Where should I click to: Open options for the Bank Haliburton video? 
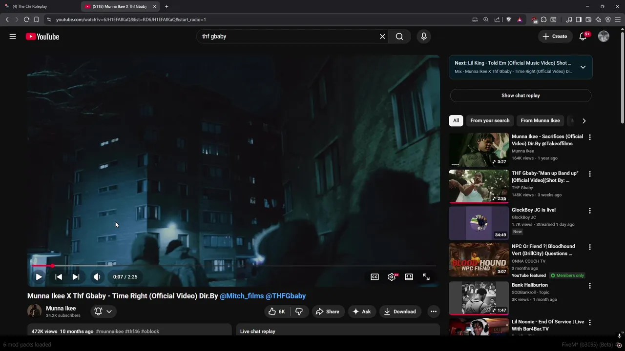click(x=590, y=286)
